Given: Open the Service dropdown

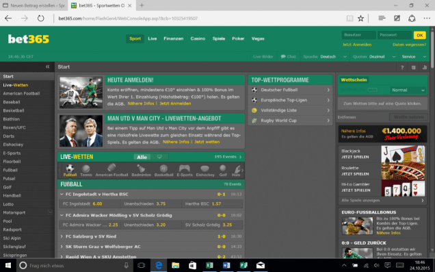Looking at the screenshot, I should (414, 56).
